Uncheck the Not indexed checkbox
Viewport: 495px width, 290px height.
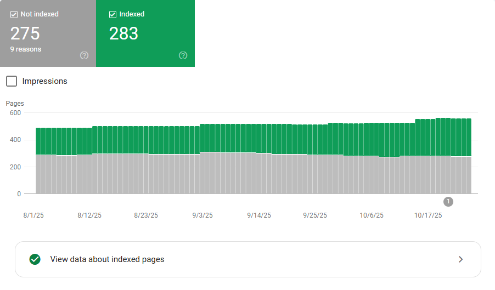(14, 14)
